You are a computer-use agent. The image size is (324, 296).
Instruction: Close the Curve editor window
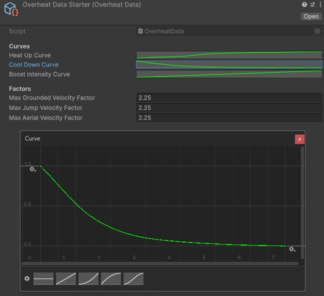click(299, 139)
